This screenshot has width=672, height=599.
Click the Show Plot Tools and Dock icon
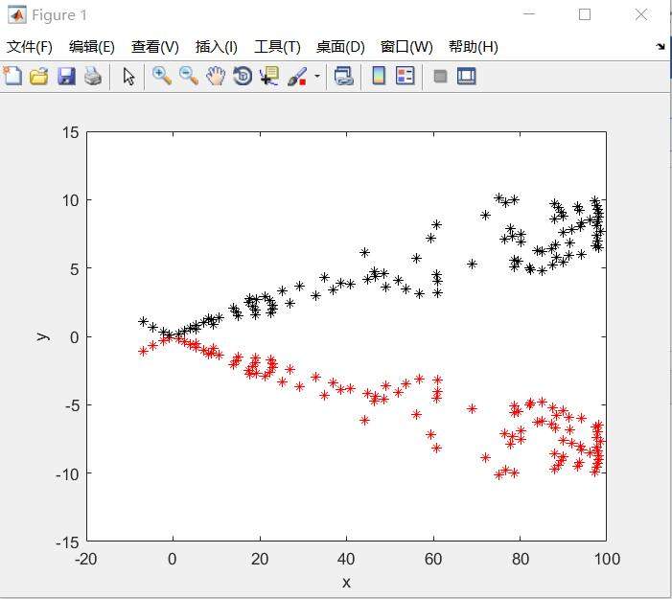click(x=466, y=77)
